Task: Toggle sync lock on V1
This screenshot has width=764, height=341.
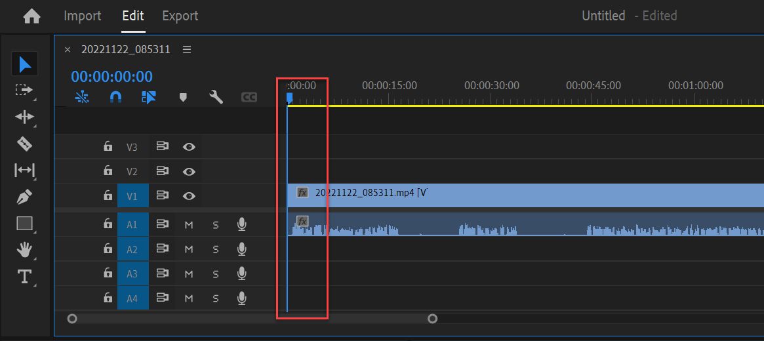Action: [x=162, y=196]
